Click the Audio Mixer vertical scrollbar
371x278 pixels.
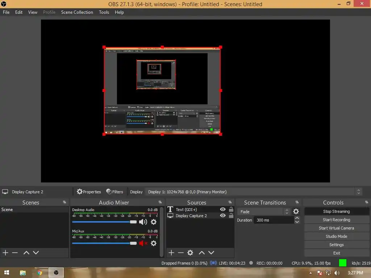pyautogui.click(x=162, y=232)
